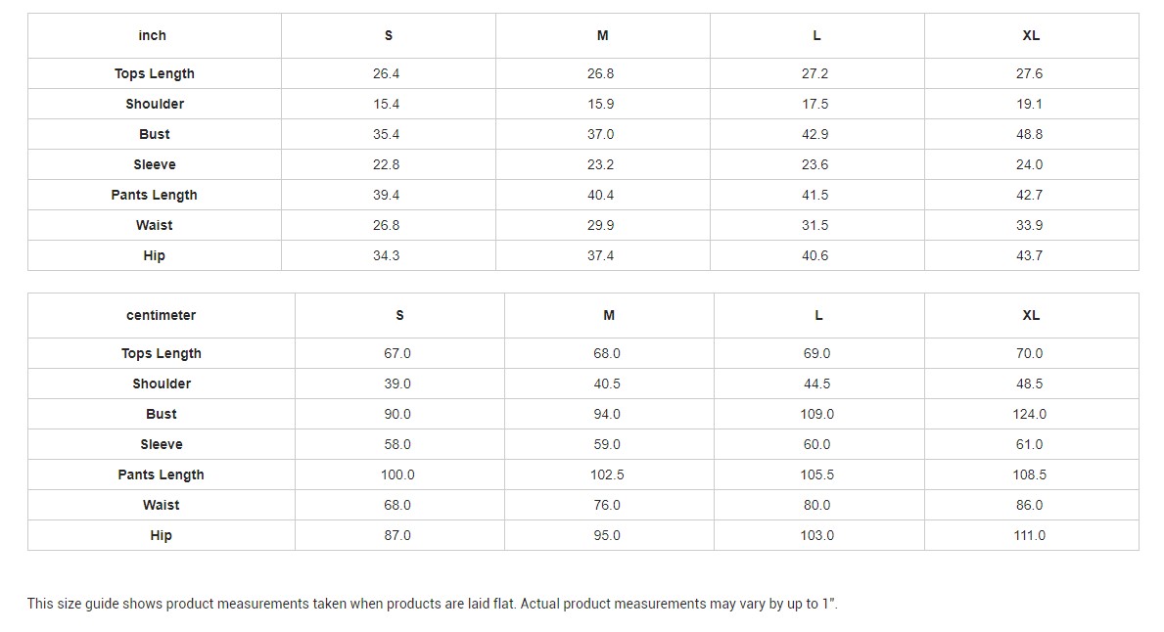Select Pants Length value 40.4
This screenshot has width=1164, height=632.
(x=602, y=195)
